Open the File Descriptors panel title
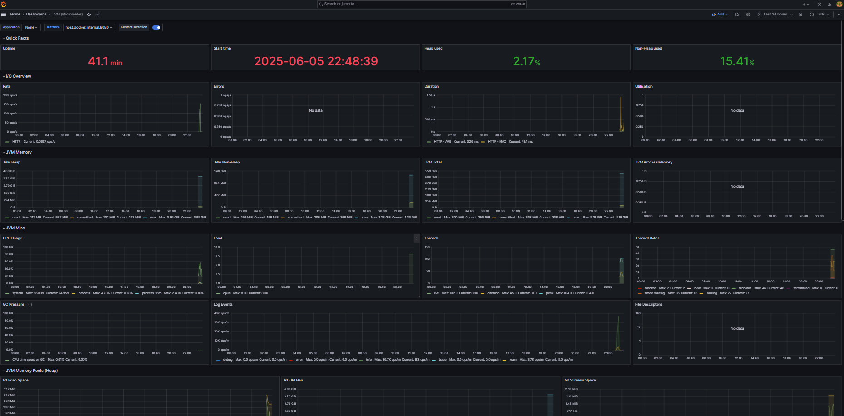The width and height of the screenshot is (844, 416). coord(648,305)
